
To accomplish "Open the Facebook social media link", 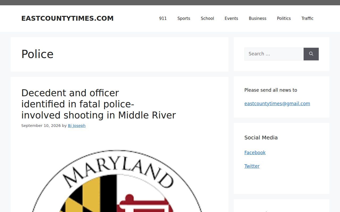I will click(x=255, y=153).
